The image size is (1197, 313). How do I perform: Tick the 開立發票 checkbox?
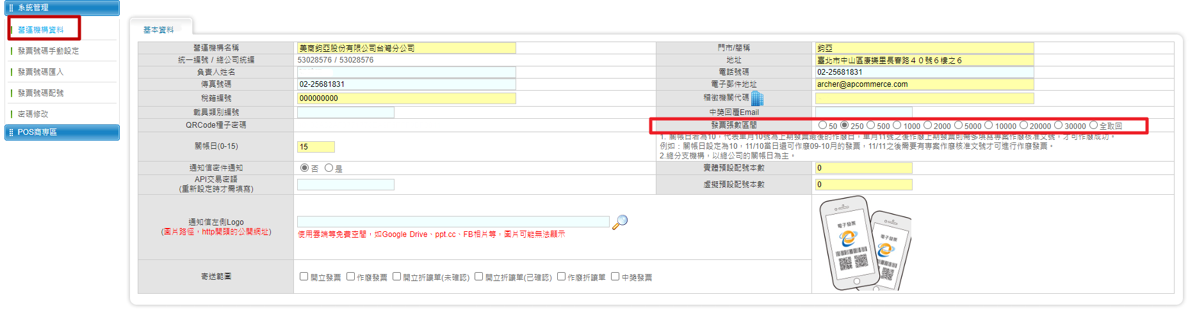tap(304, 276)
